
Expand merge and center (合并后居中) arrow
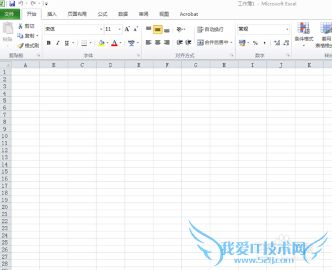coord(231,42)
